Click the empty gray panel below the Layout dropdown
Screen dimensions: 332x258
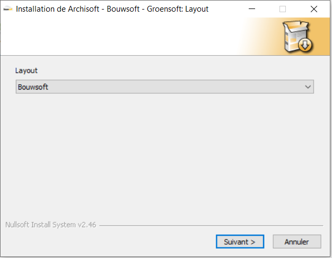pos(165,156)
